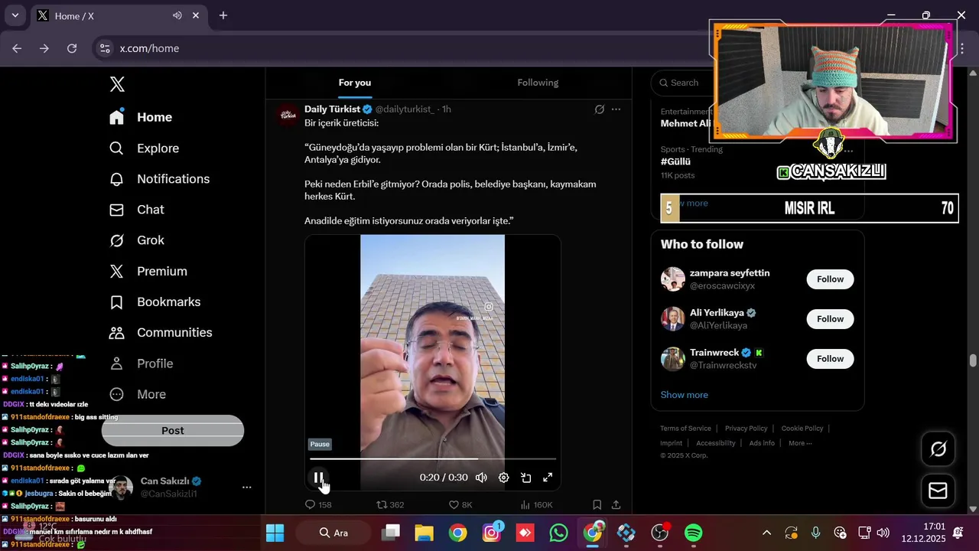
Task: Open Instagram from the taskbar
Action: point(491,533)
